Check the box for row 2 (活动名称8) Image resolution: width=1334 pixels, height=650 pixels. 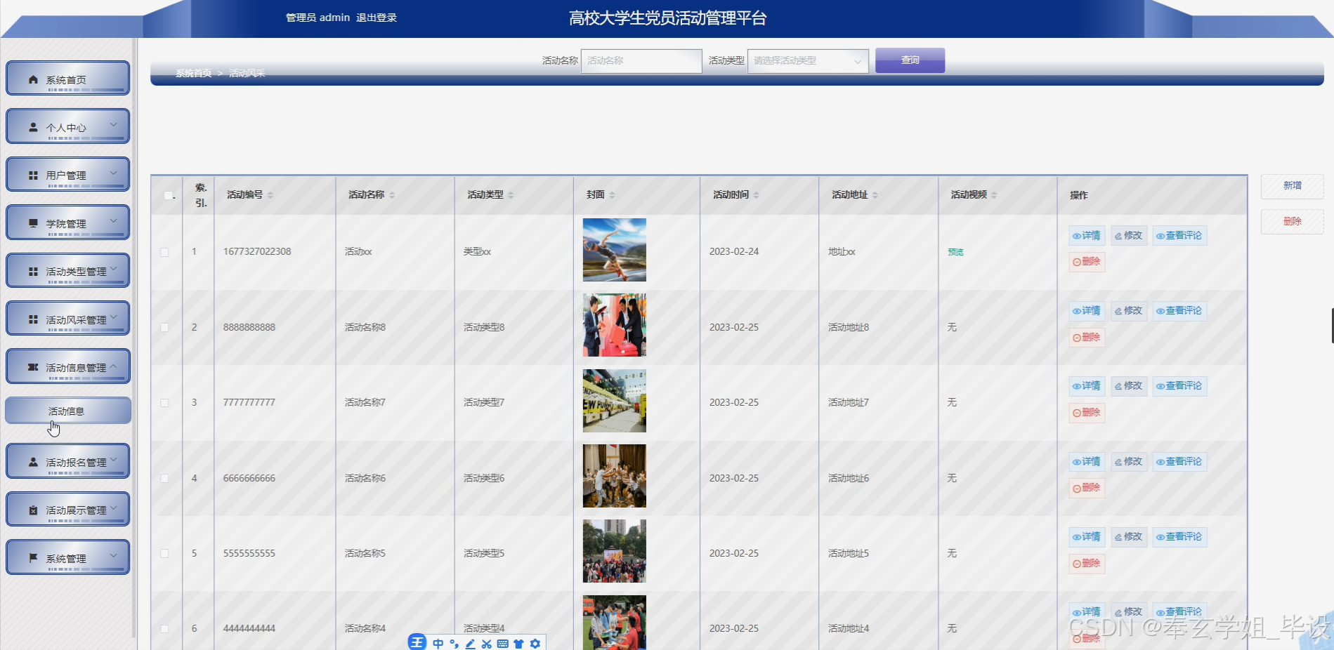[x=164, y=327]
